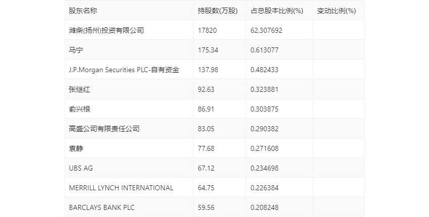Select shareholder 张继红
The image size is (429, 217).
(x=79, y=89)
